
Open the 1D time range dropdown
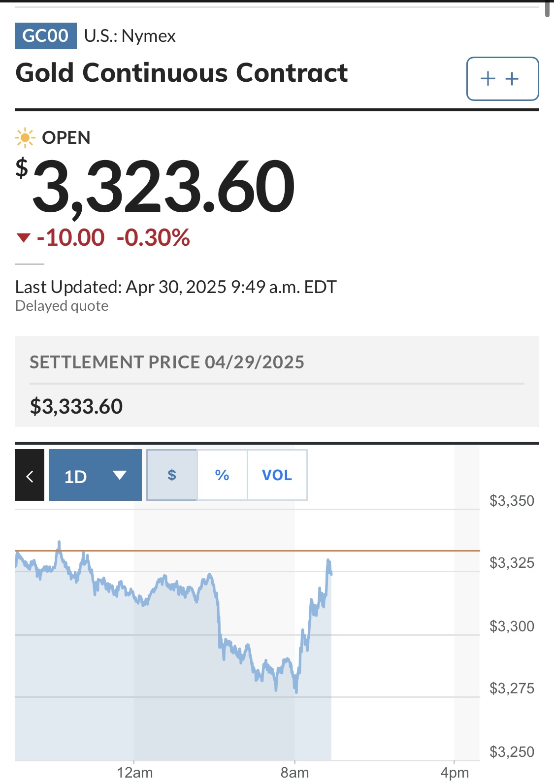coord(95,475)
